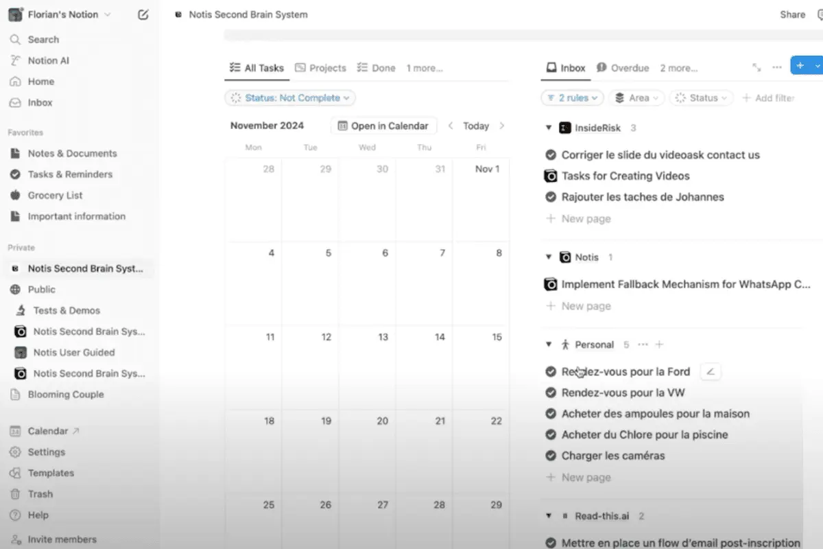
Task: Add item with plus next to Personal group
Action: click(x=659, y=344)
